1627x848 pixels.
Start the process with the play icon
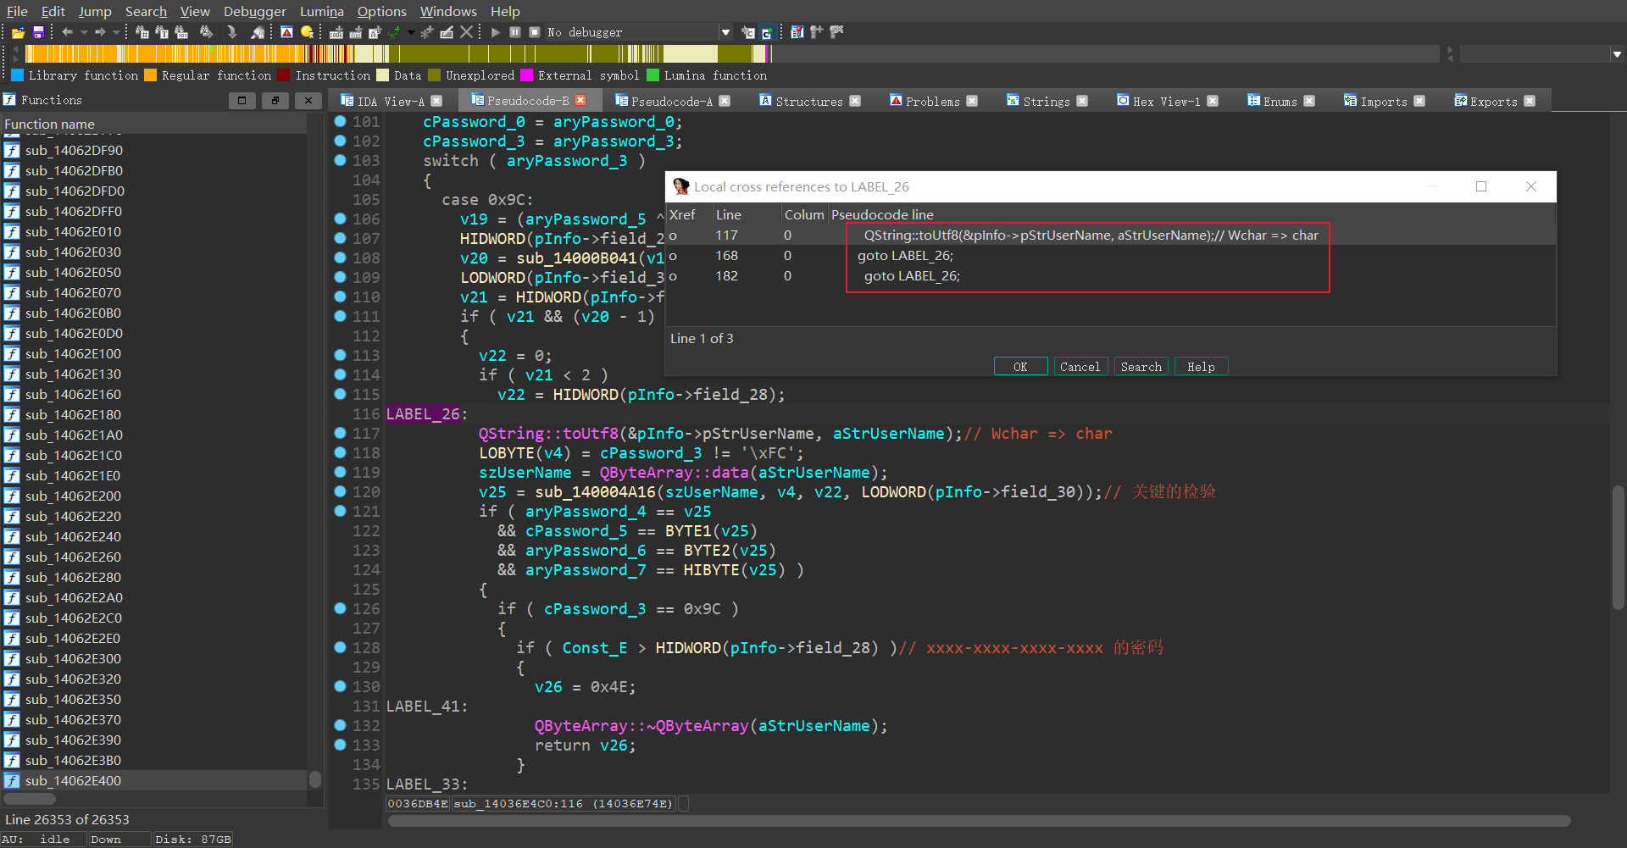(496, 32)
